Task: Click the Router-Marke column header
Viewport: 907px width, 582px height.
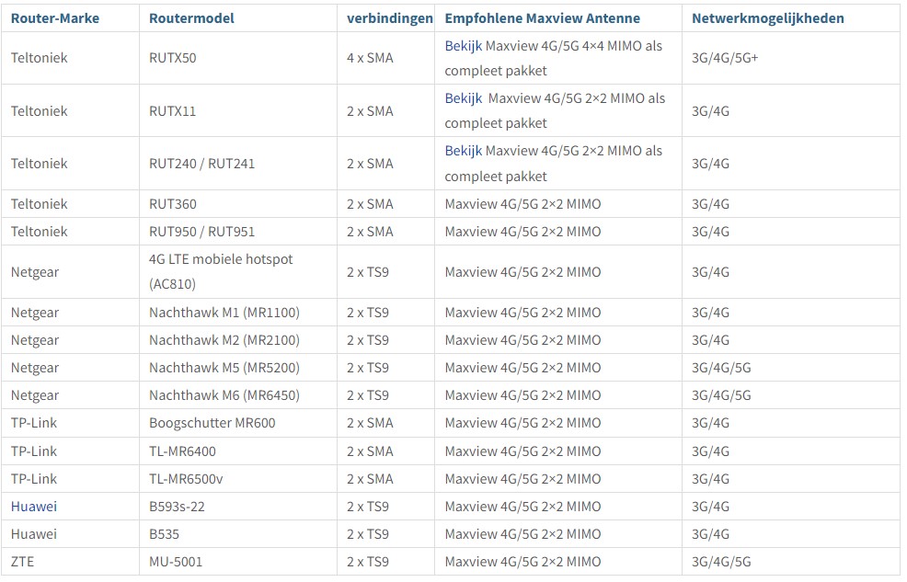Action: [x=55, y=17]
